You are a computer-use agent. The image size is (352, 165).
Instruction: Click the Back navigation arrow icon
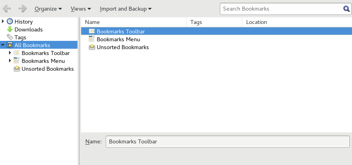[x=7, y=9]
